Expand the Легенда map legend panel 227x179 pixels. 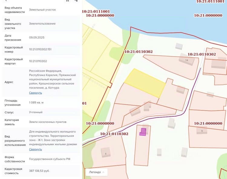pyautogui.click(x=97, y=172)
